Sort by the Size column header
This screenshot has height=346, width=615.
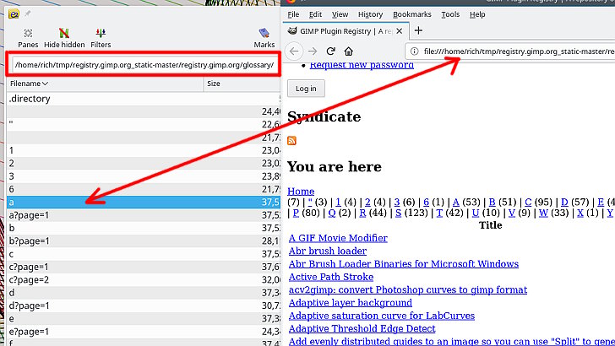pyautogui.click(x=242, y=84)
